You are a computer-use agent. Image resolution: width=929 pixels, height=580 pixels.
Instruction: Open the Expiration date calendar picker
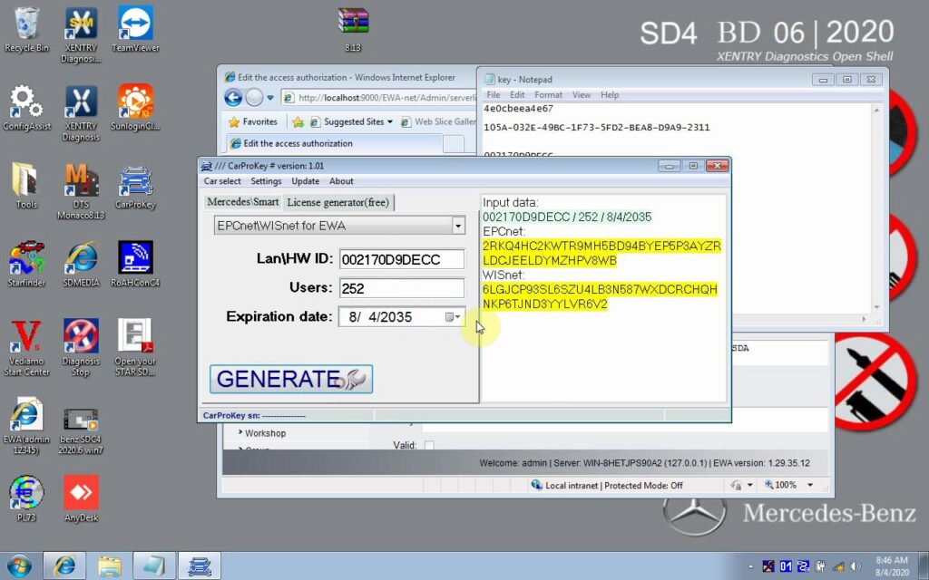click(x=450, y=317)
